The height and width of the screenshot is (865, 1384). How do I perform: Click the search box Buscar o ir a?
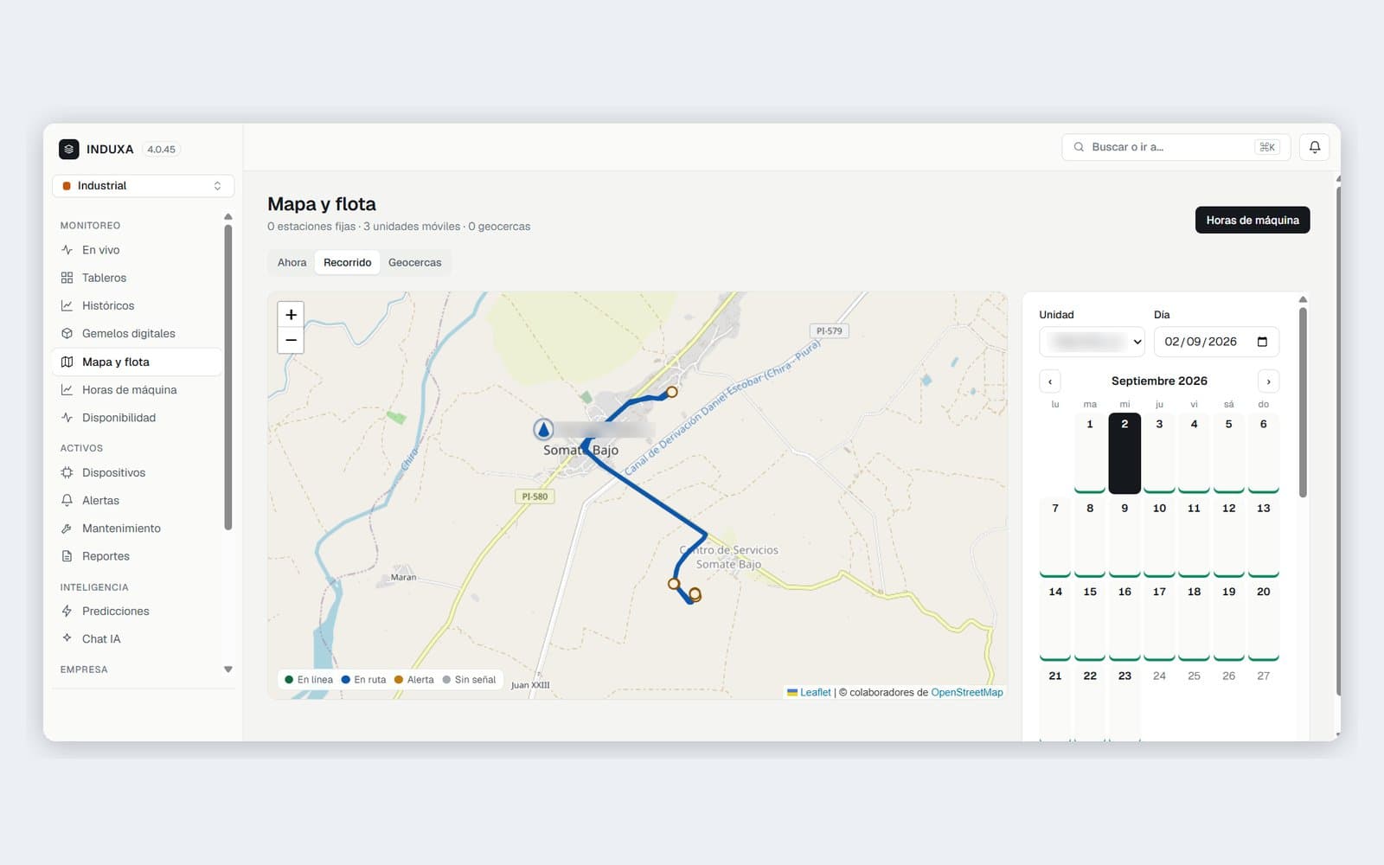[1176, 147]
